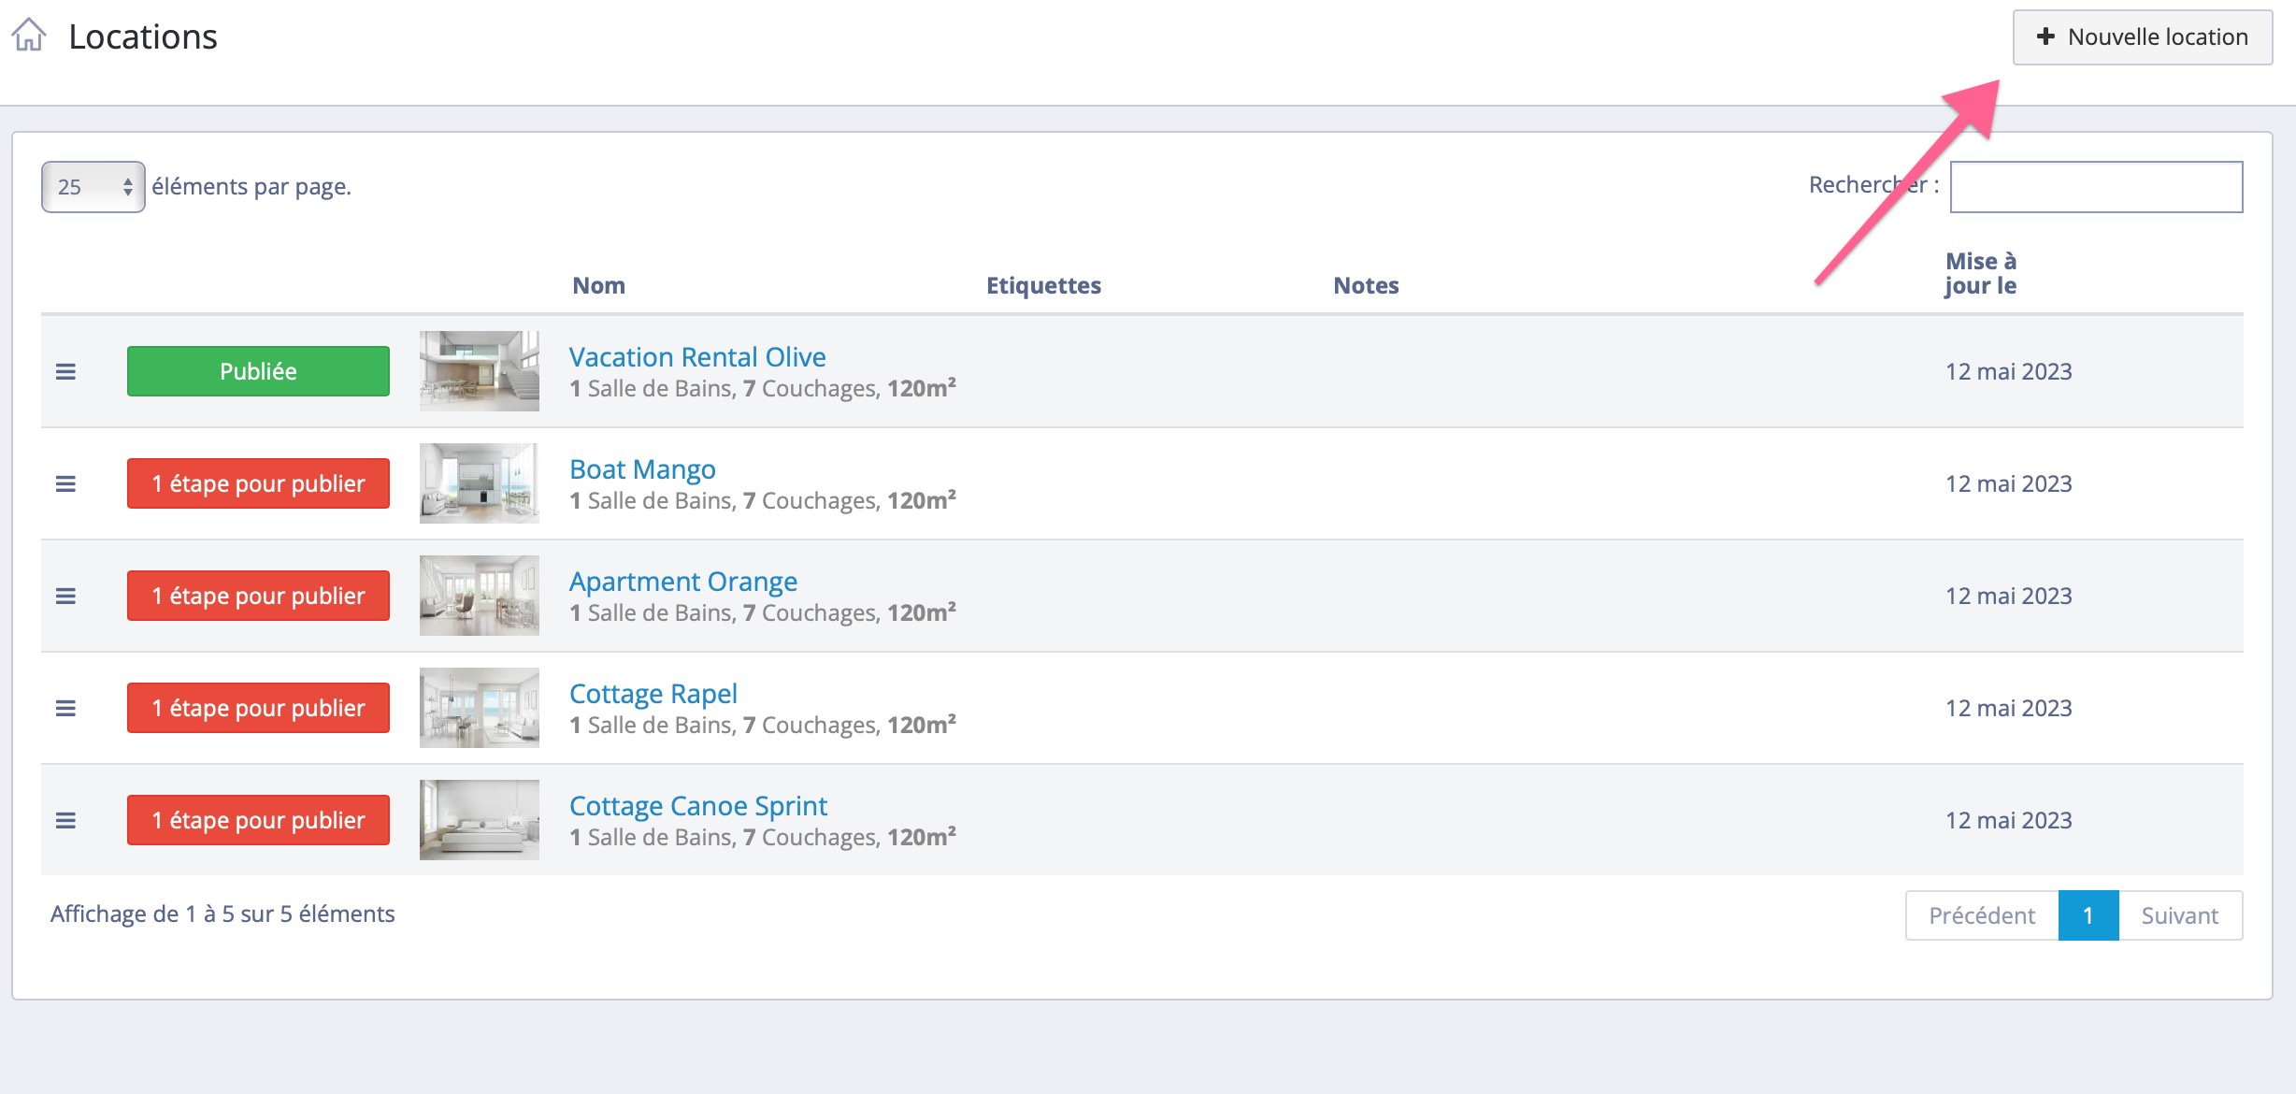Screen dimensions: 2296x1094
Task: Click the Rechercher search field
Action: tap(2096, 187)
